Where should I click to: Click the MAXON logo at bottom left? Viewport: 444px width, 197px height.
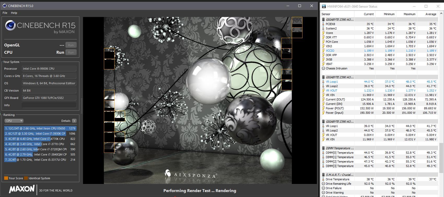[x=22, y=189]
